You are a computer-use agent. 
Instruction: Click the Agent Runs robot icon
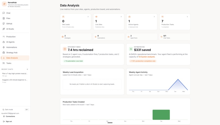coord(129,37)
